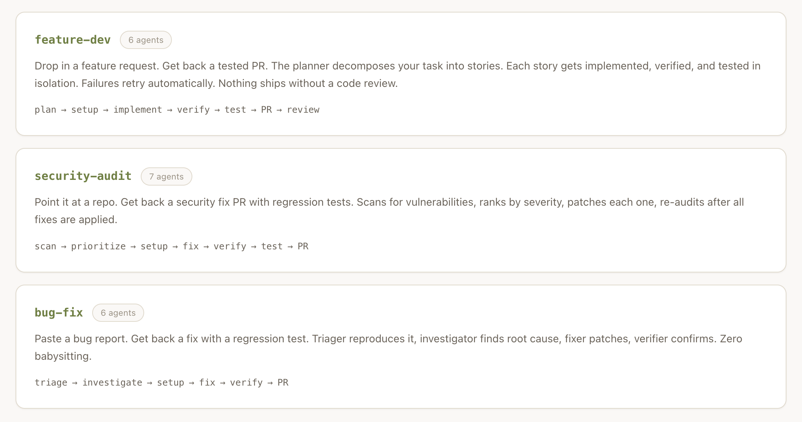Screen dimensions: 802x422
Task: Click the "plan" step in feature-dev pipeline
Action: click(x=45, y=110)
